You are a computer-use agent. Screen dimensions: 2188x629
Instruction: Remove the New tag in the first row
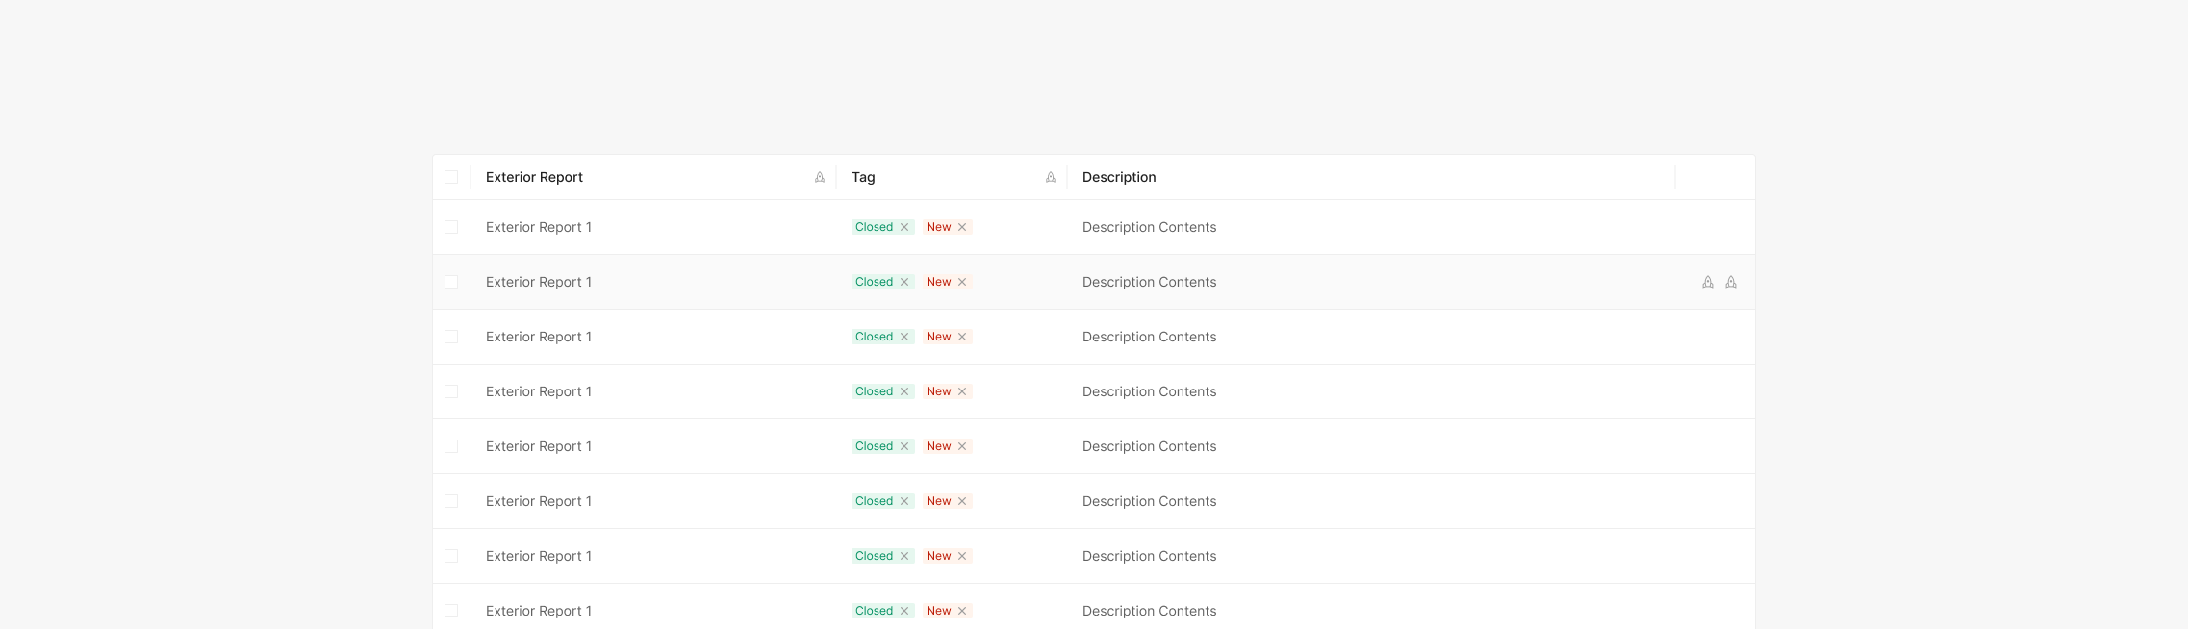pos(962,227)
